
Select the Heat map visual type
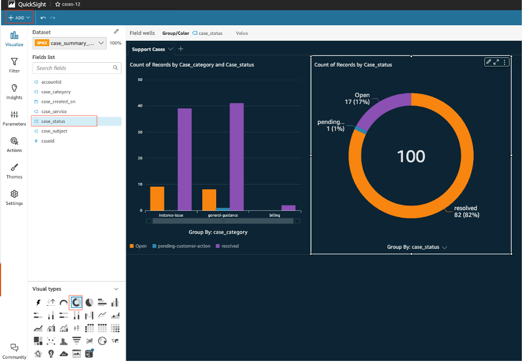[x=115, y=328]
